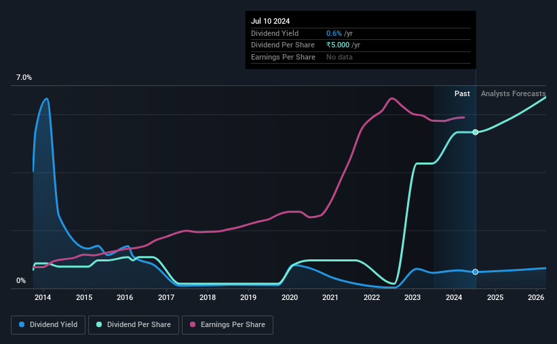
Task: Click the 2020 x-axis year label
Action: (x=290, y=297)
